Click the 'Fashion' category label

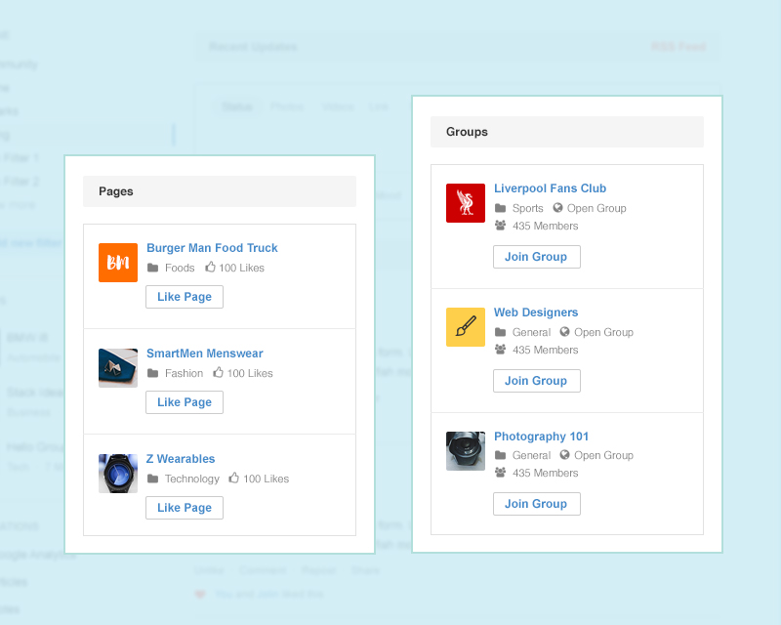pos(184,373)
